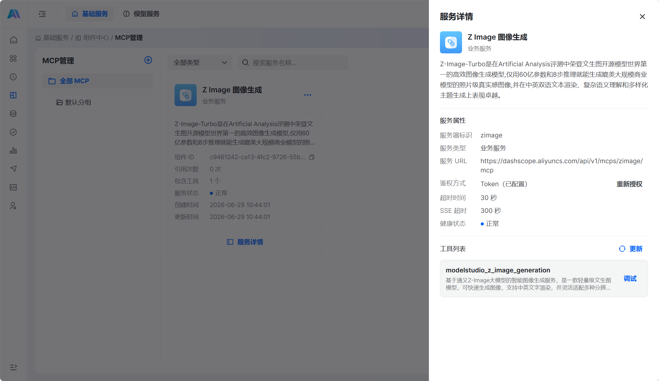Viewport: 659px width, 381px height.
Task: Click the 包含工具 value 1 个
Action: point(215,181)
